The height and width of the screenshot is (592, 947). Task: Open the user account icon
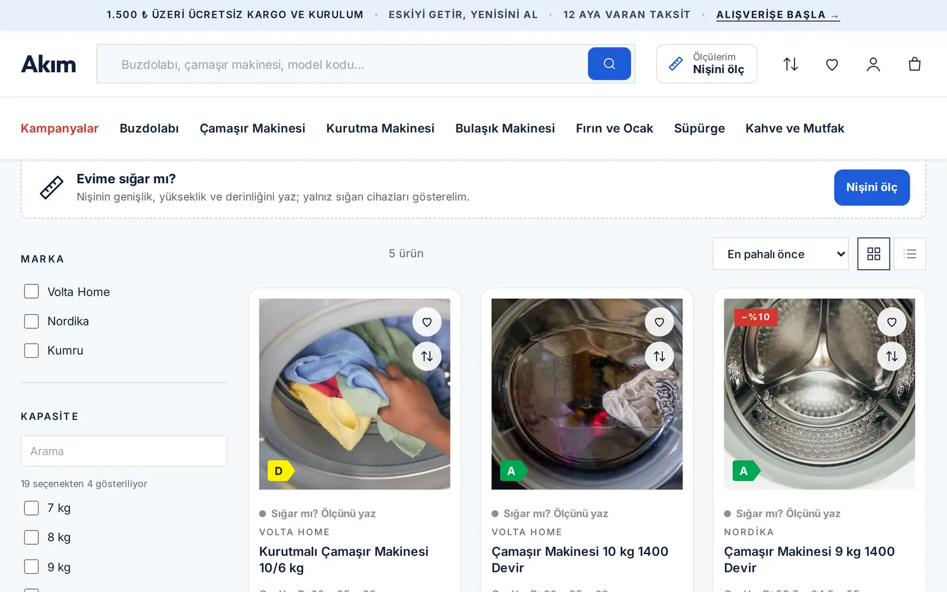(873, 64)
